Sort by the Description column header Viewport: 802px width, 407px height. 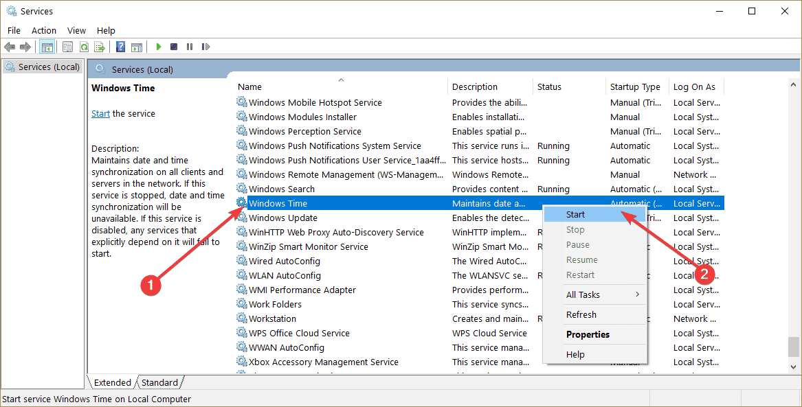pyautogui.click(x=490, y=86)
